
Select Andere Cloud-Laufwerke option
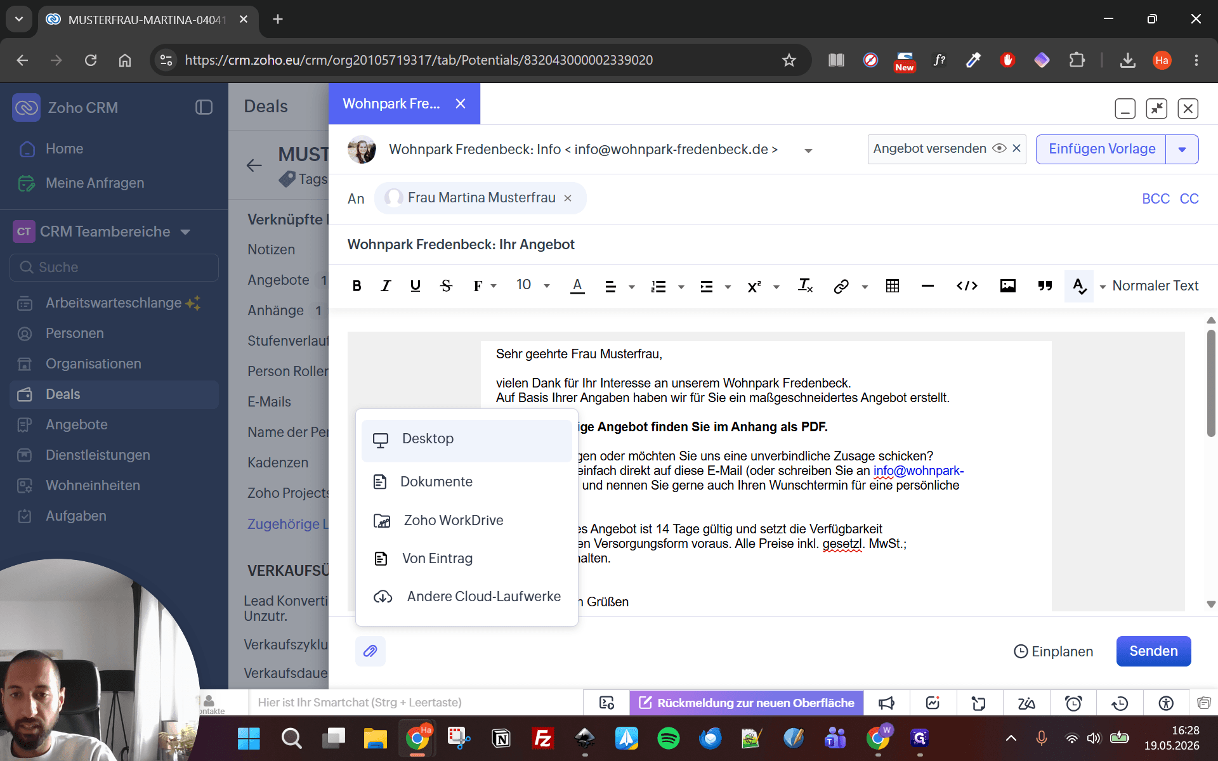pyautogui.click(x=467, y=597)
